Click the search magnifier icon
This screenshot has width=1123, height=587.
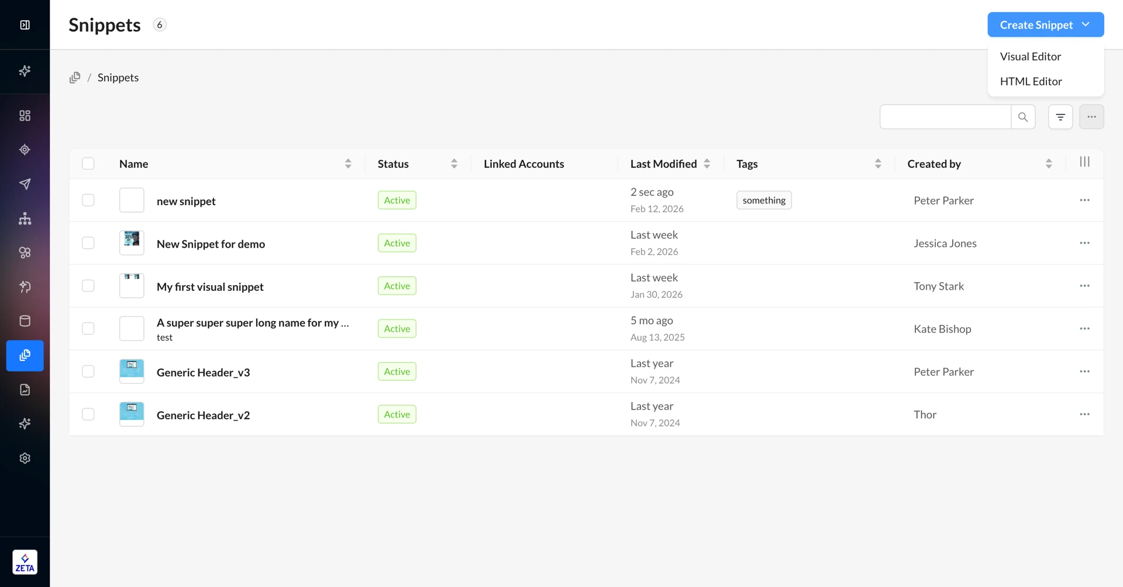click(1022, 117)
